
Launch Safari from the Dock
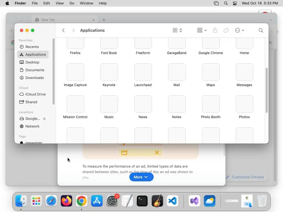[51, 201]
